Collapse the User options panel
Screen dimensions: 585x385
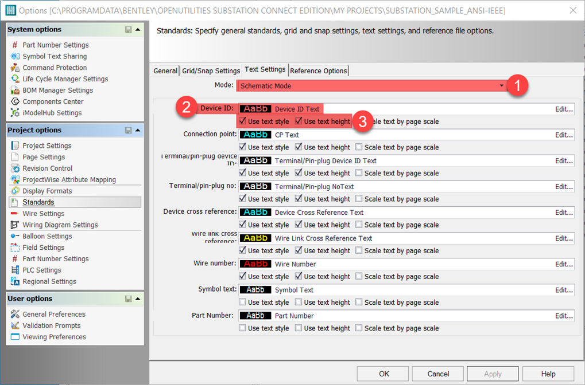pos(138,298)
